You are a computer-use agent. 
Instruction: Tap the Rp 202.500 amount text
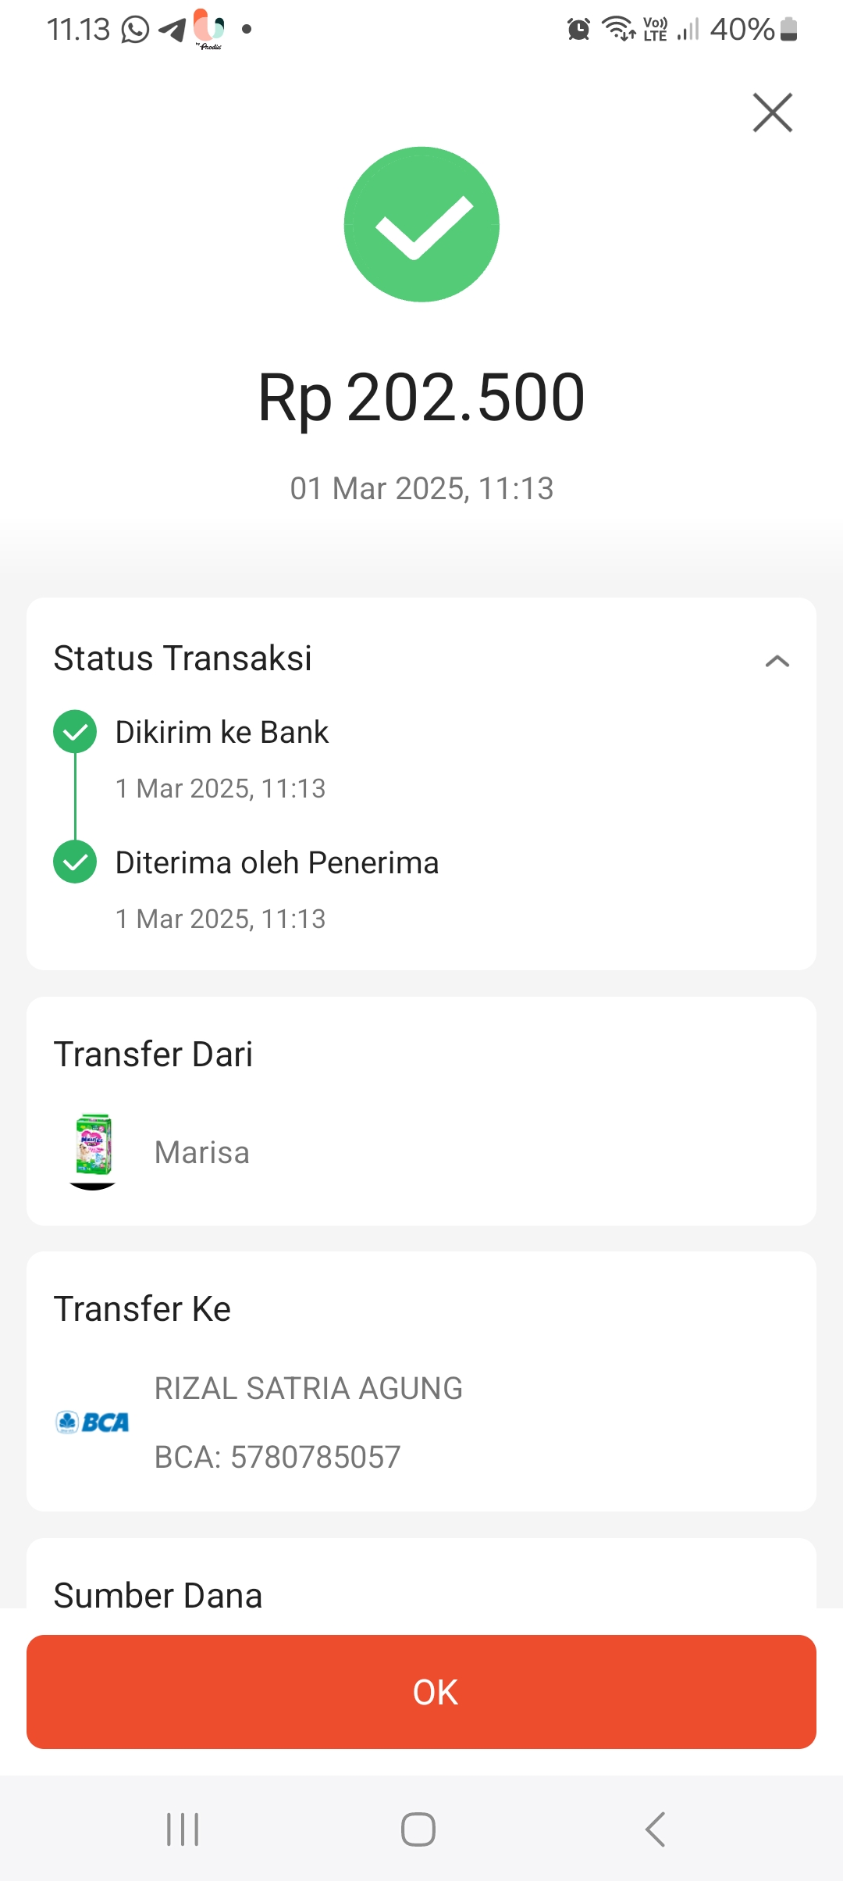(x=421, y=398)
